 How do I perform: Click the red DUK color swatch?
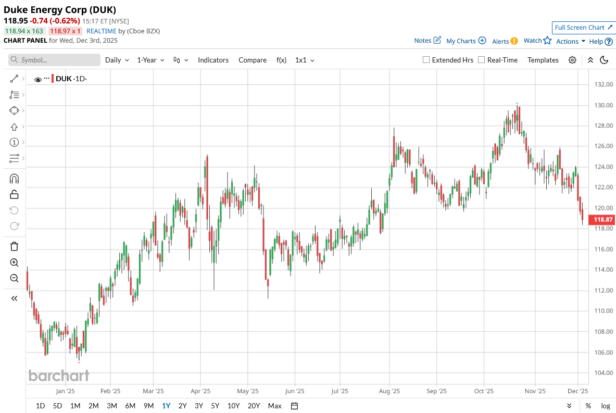(53, 79)
